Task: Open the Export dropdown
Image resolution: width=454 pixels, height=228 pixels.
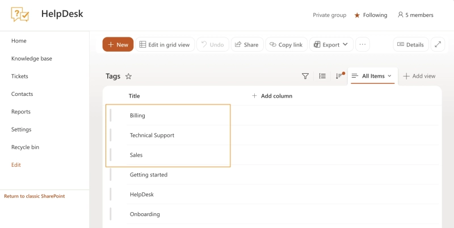Action: [x=331, y=45]
